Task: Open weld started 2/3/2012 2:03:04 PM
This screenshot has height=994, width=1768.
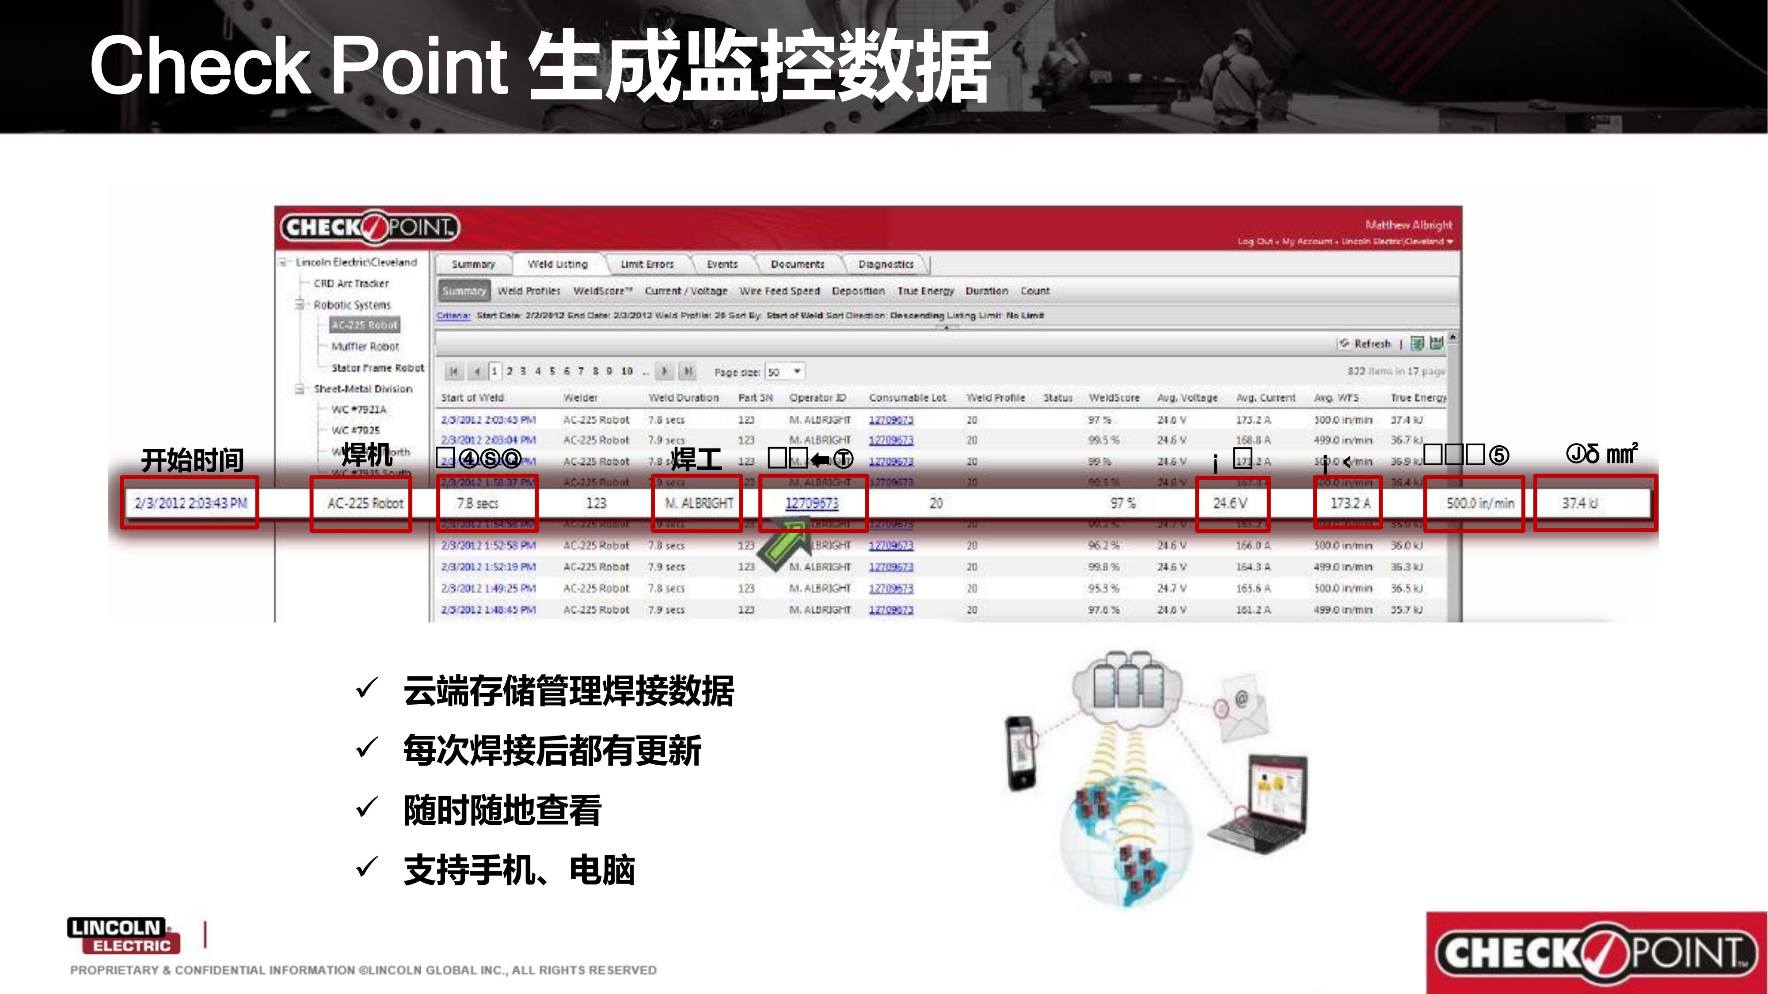Action: click(x=489, y=440)
